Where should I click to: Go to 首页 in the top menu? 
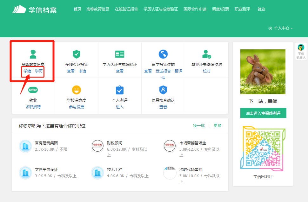[77, 9]
